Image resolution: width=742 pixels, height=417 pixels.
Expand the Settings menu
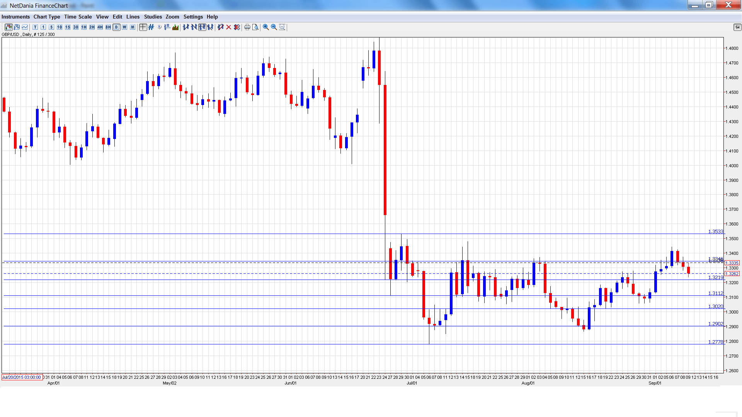(x=193, y=17)
